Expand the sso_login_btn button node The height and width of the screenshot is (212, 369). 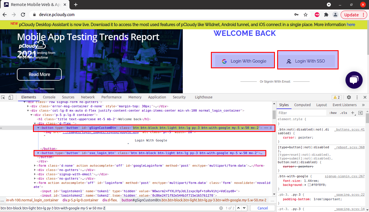[39, 153]
